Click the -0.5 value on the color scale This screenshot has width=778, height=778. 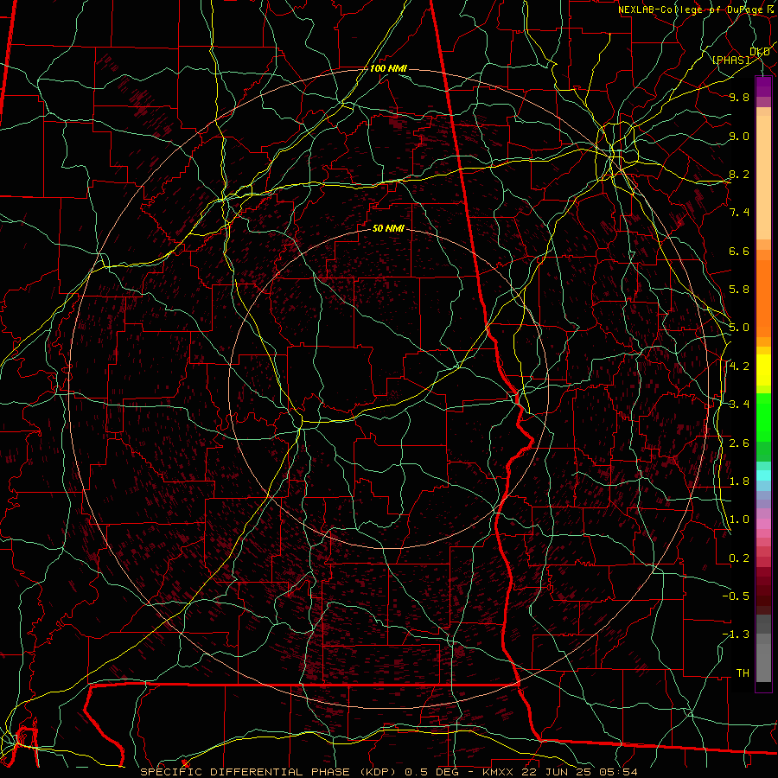(x=736, y=596)
